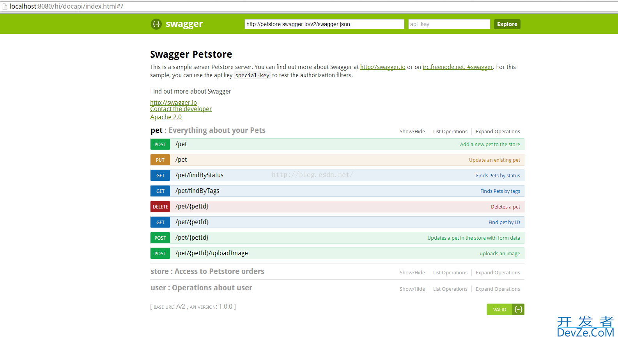
Task: Click the browser address bar URL
Action: (66, 6)
